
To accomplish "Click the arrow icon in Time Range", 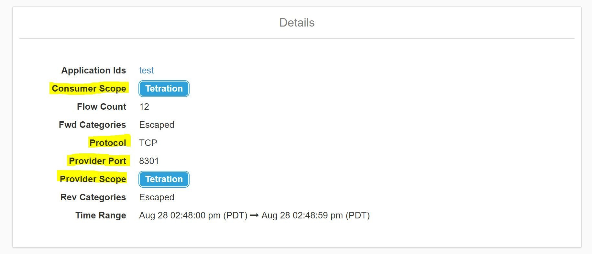I will pyautogui.click(x=254, y=215).
